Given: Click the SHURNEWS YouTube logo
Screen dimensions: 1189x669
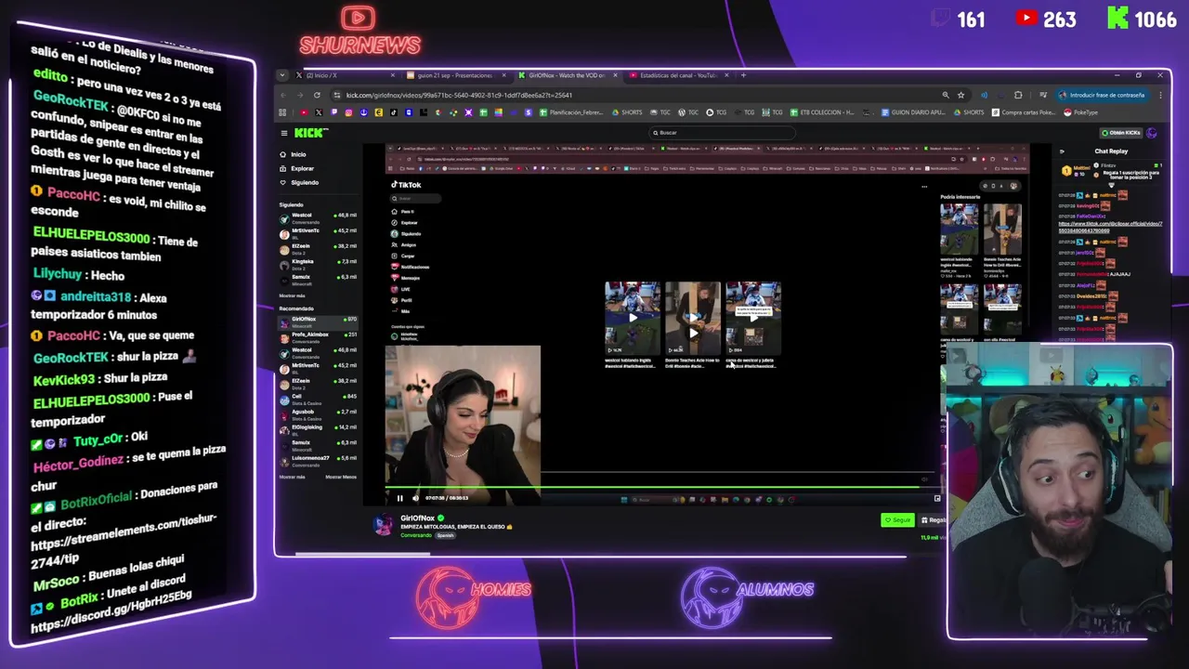Looking at the screenshot, I should coord(360,33).
